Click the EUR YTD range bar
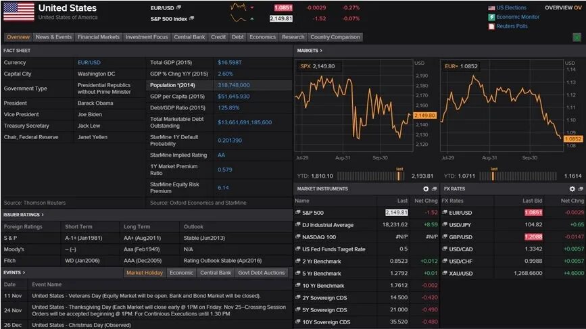The height and width of the screenshot is (329, 586). pyautogui.click(x=518, y=176)
